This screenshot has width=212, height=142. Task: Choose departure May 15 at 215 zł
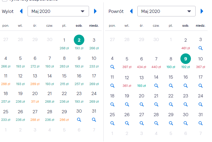pyautogui.click(x=64, y=80)
